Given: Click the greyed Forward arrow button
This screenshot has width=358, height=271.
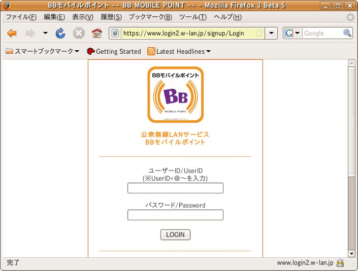Looking at the screenshot, I should tap(30, 33).
